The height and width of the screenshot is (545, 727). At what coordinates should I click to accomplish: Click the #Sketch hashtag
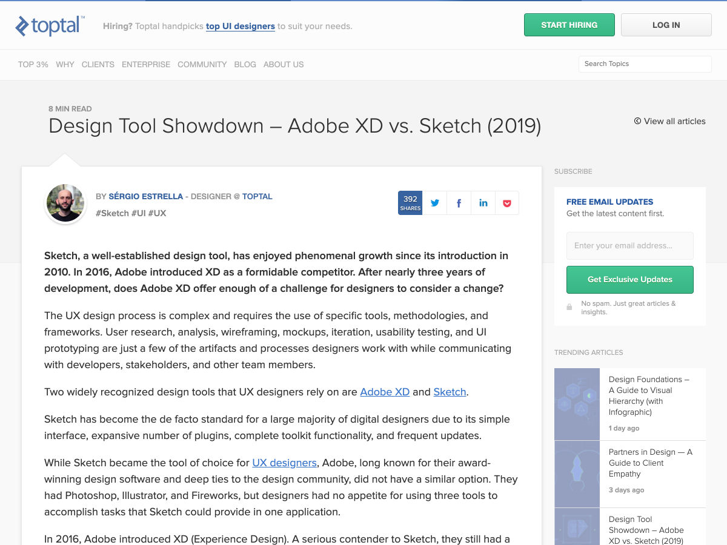click(x=112, y=213)
